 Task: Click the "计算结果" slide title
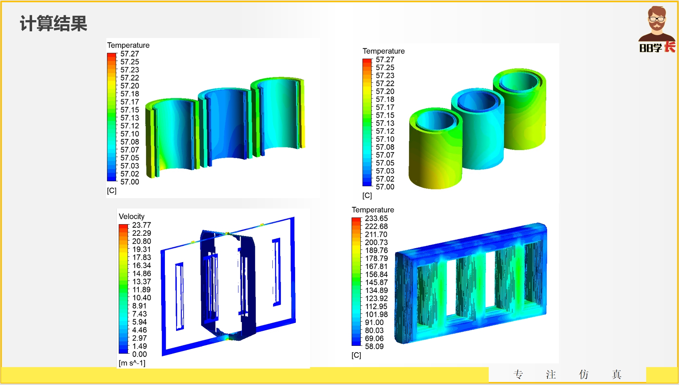[53, 24]
